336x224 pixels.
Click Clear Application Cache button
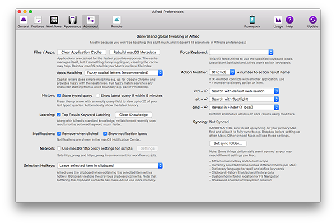81,52
